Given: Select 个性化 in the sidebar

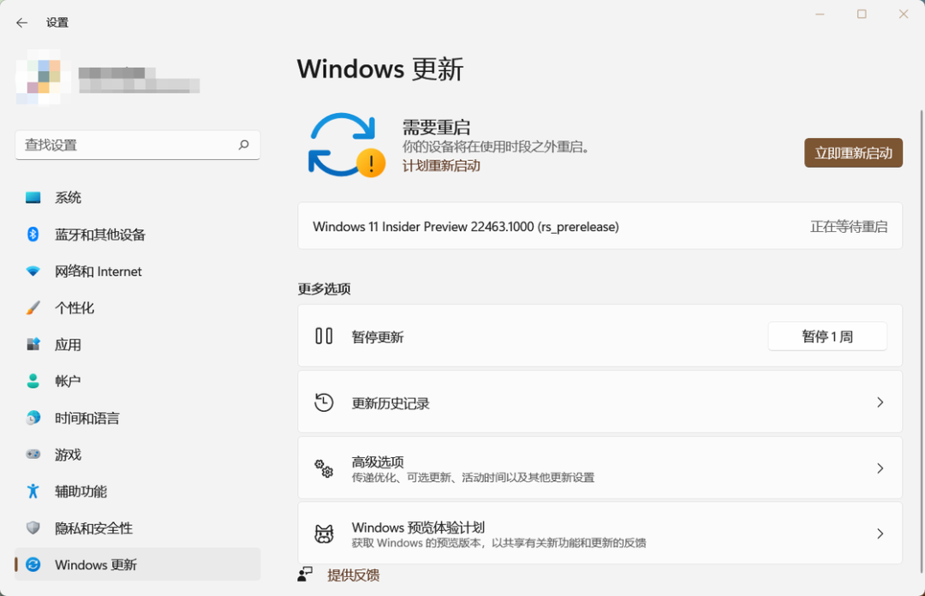Looking at the screenshot, I should tap(137, 307).
